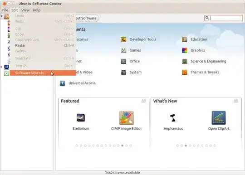Select the highlighted Featured carousel dot

[x=122, y=146]
